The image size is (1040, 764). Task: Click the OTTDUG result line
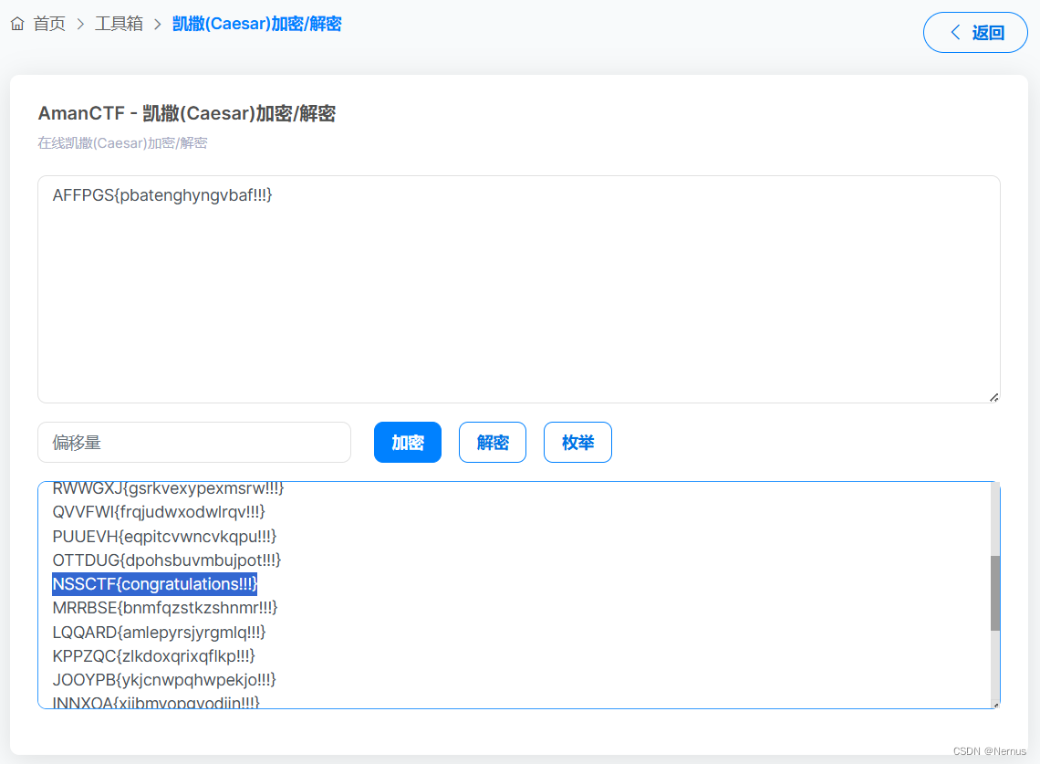click(x=166, y=560)
